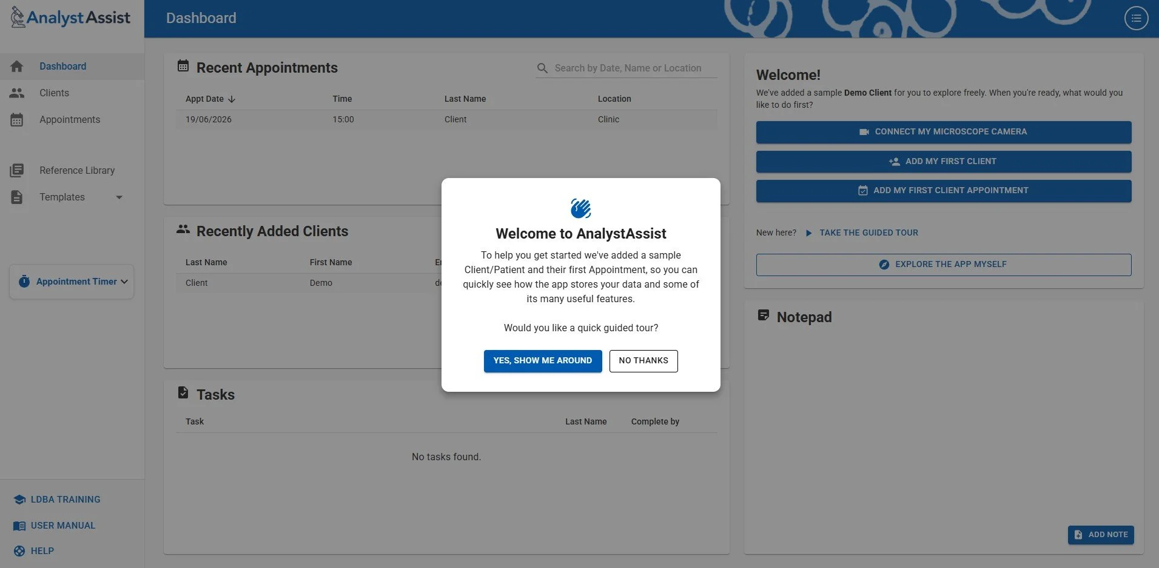
Task: Click the Reference Library icon
Action: (17, 170)
